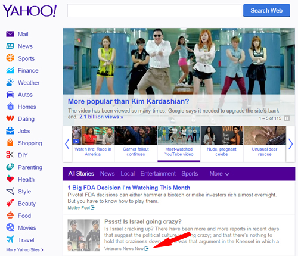The height and width of the screenshot is (256, 298).
Task: Click the Travel sidebar text link
Action: pyautogui.click(x=26, y=240)
